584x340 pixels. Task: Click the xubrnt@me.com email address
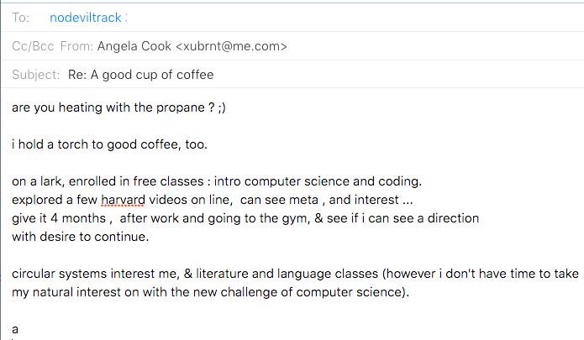tap(231, 46)
